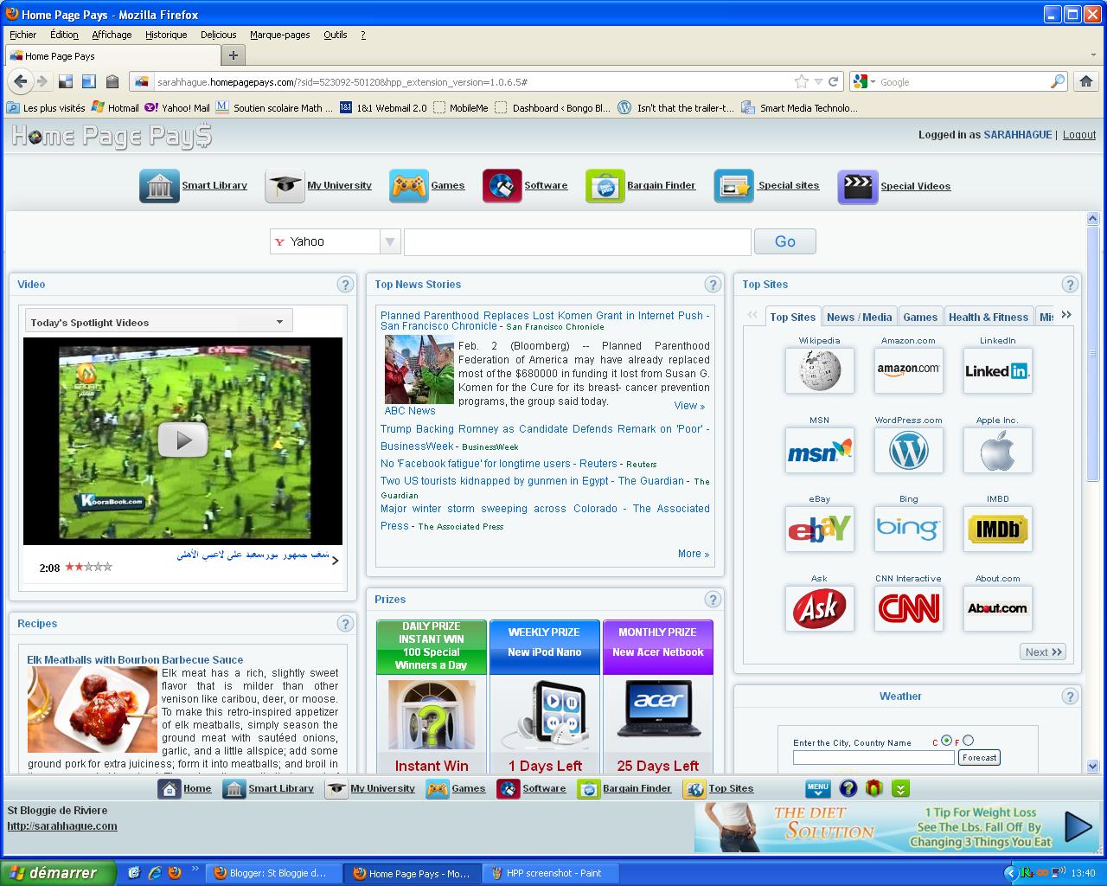This screenshot has height=886, width=1107.
Task: Click the http://sarahhague.com link
Action: tap(62, 826)
